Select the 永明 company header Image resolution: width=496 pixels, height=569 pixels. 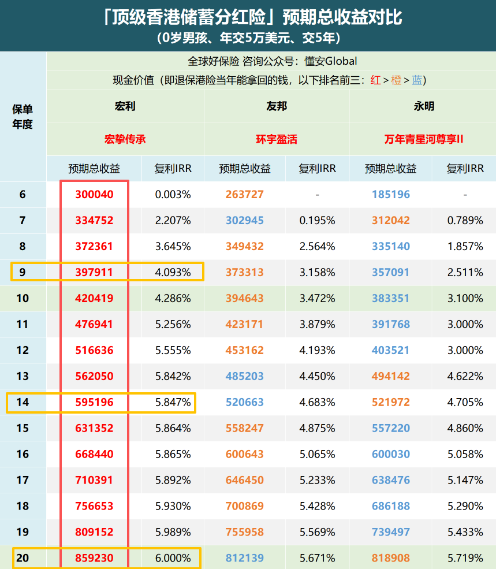coord(424,106)
